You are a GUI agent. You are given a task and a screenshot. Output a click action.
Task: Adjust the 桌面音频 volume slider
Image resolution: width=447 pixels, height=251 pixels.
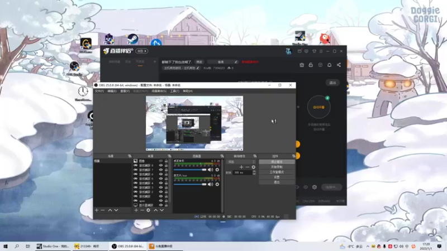tap(190, 170)
